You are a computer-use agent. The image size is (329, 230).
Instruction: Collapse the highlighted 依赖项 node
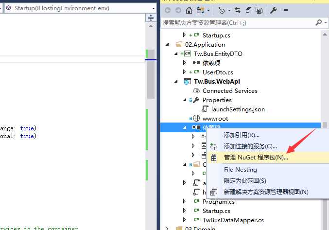coord(185,127)
